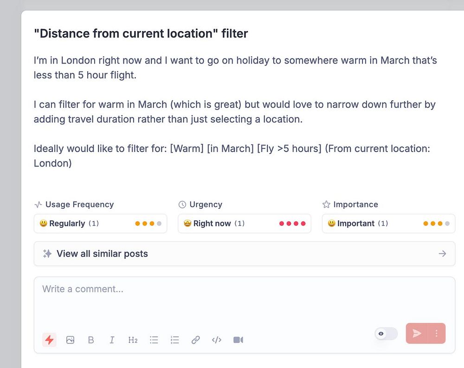Toggle bold formatting in comment toolbar
Screen dimensions: 464x368
(x=91, y=340)
